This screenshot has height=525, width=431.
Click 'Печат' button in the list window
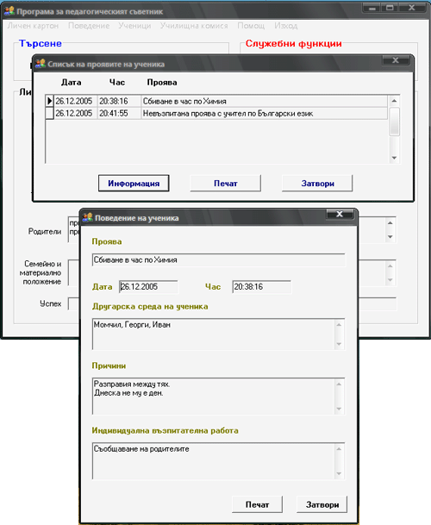225,183
